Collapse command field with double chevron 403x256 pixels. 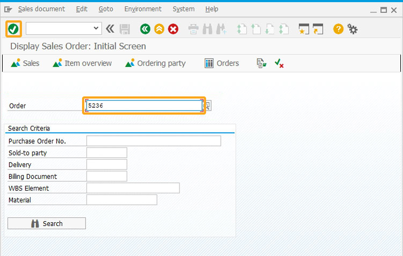(x=110, y=29)
